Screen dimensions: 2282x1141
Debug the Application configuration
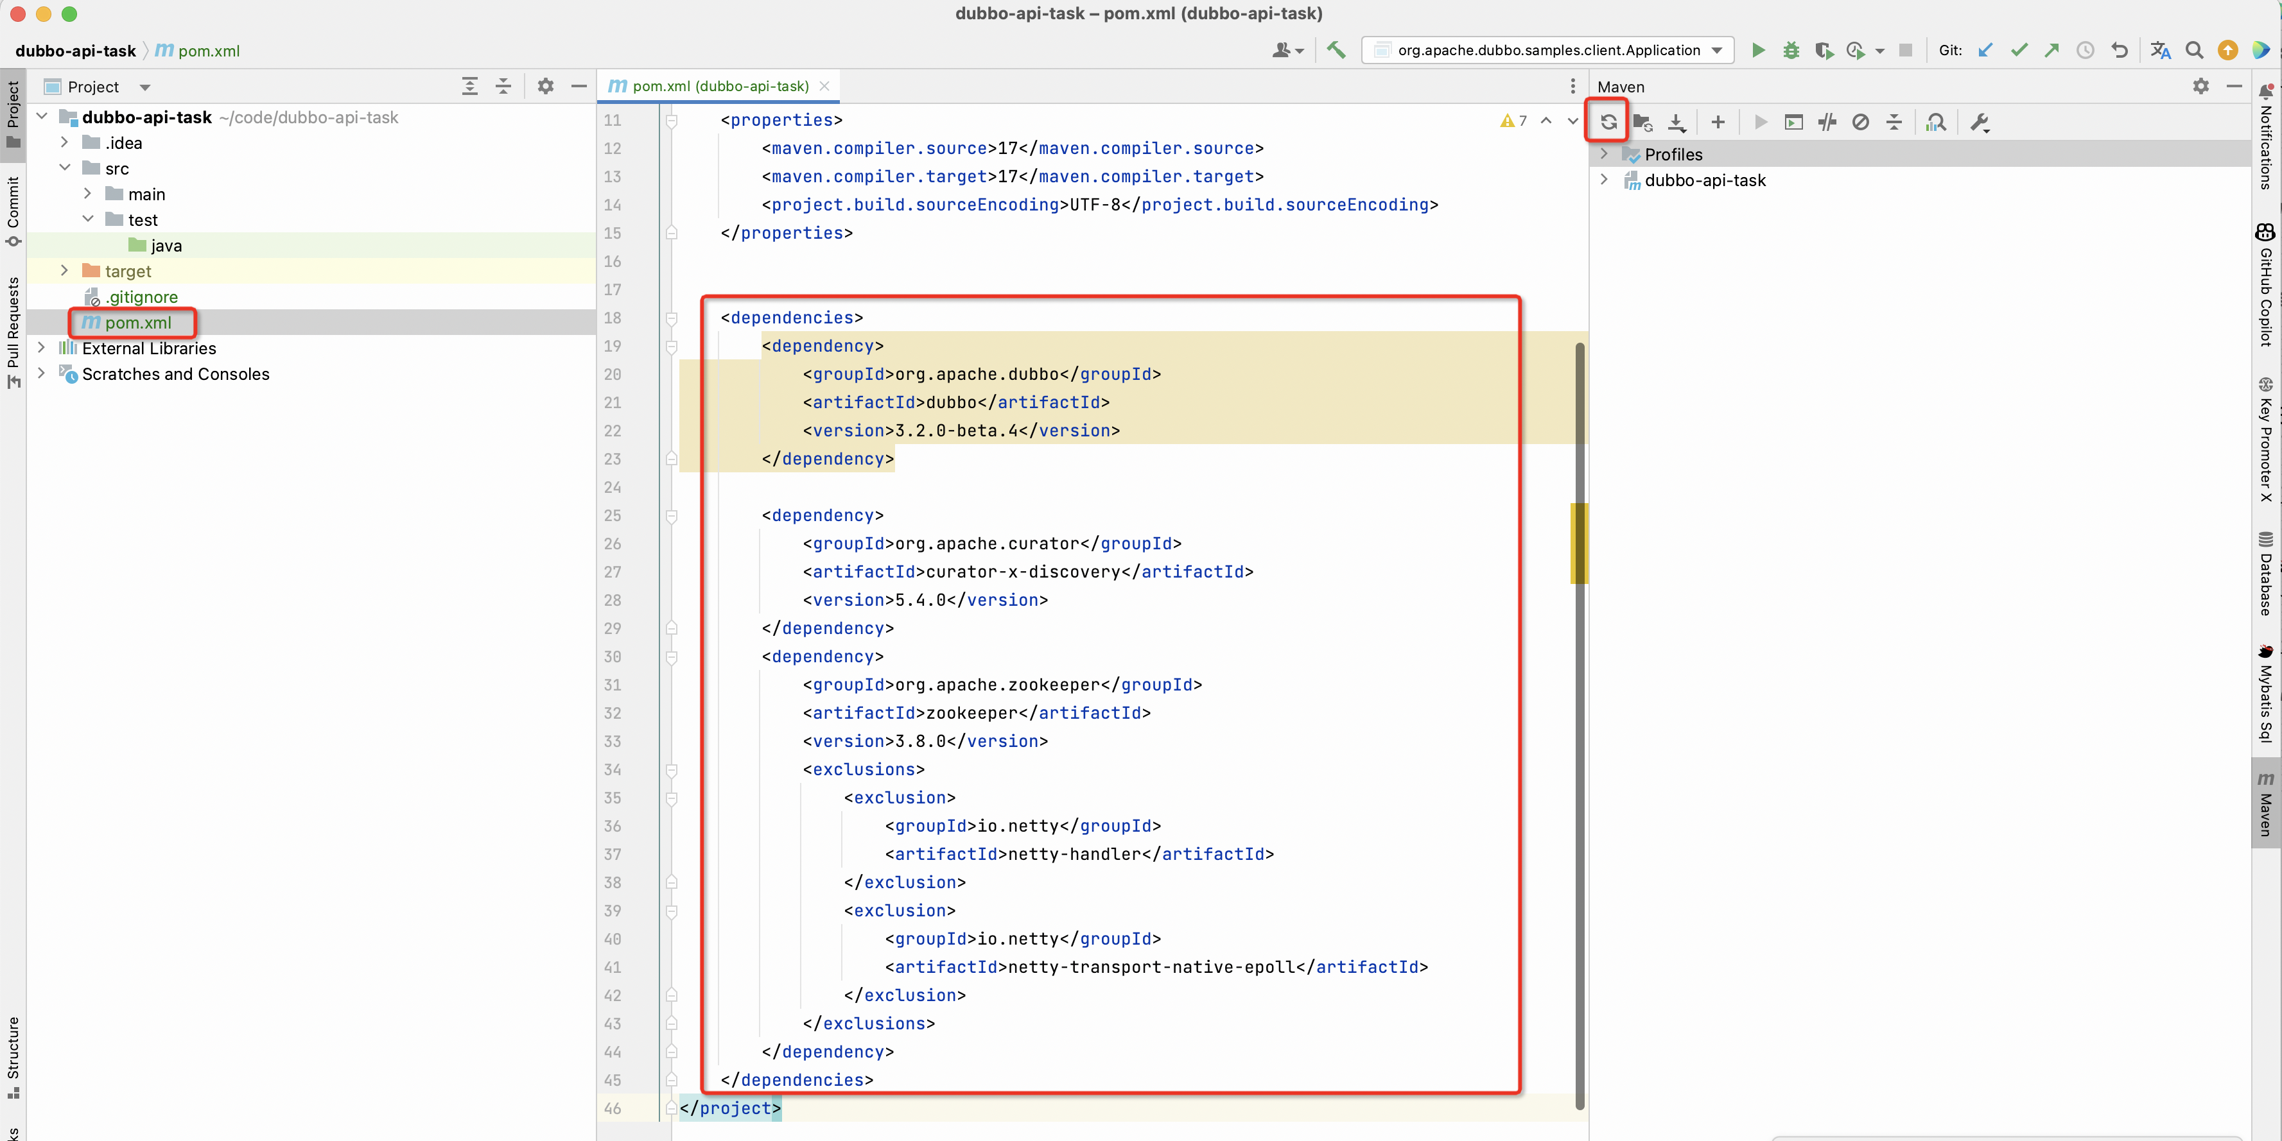pos(1790,51)
